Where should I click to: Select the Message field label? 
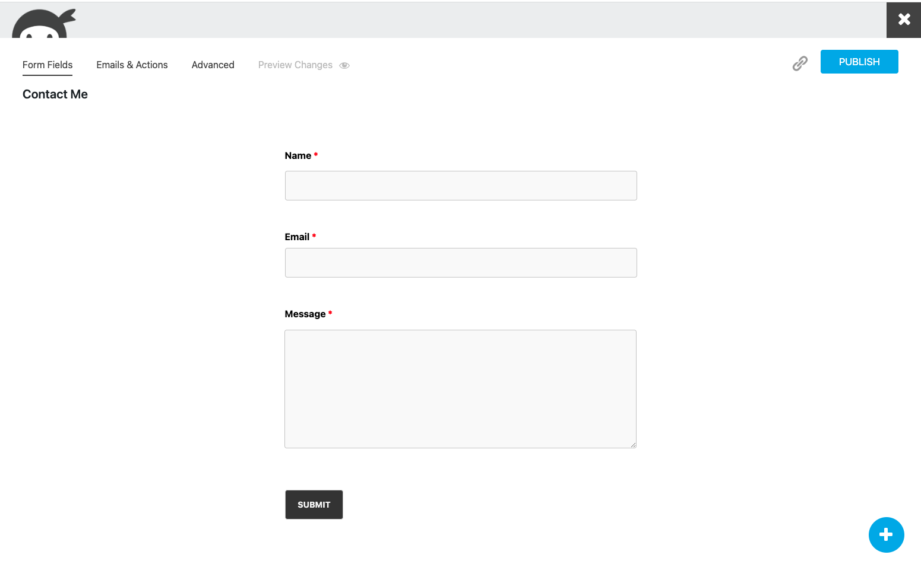tap(305, 314)
